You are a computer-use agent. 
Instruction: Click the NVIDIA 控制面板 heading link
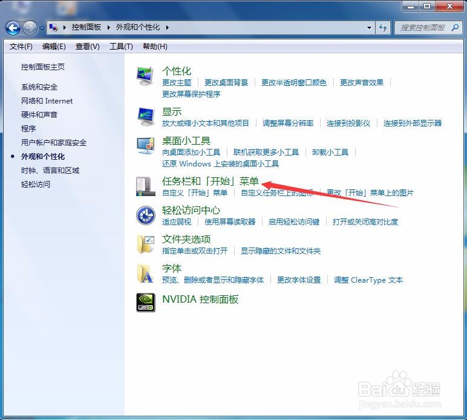(200, 299)
